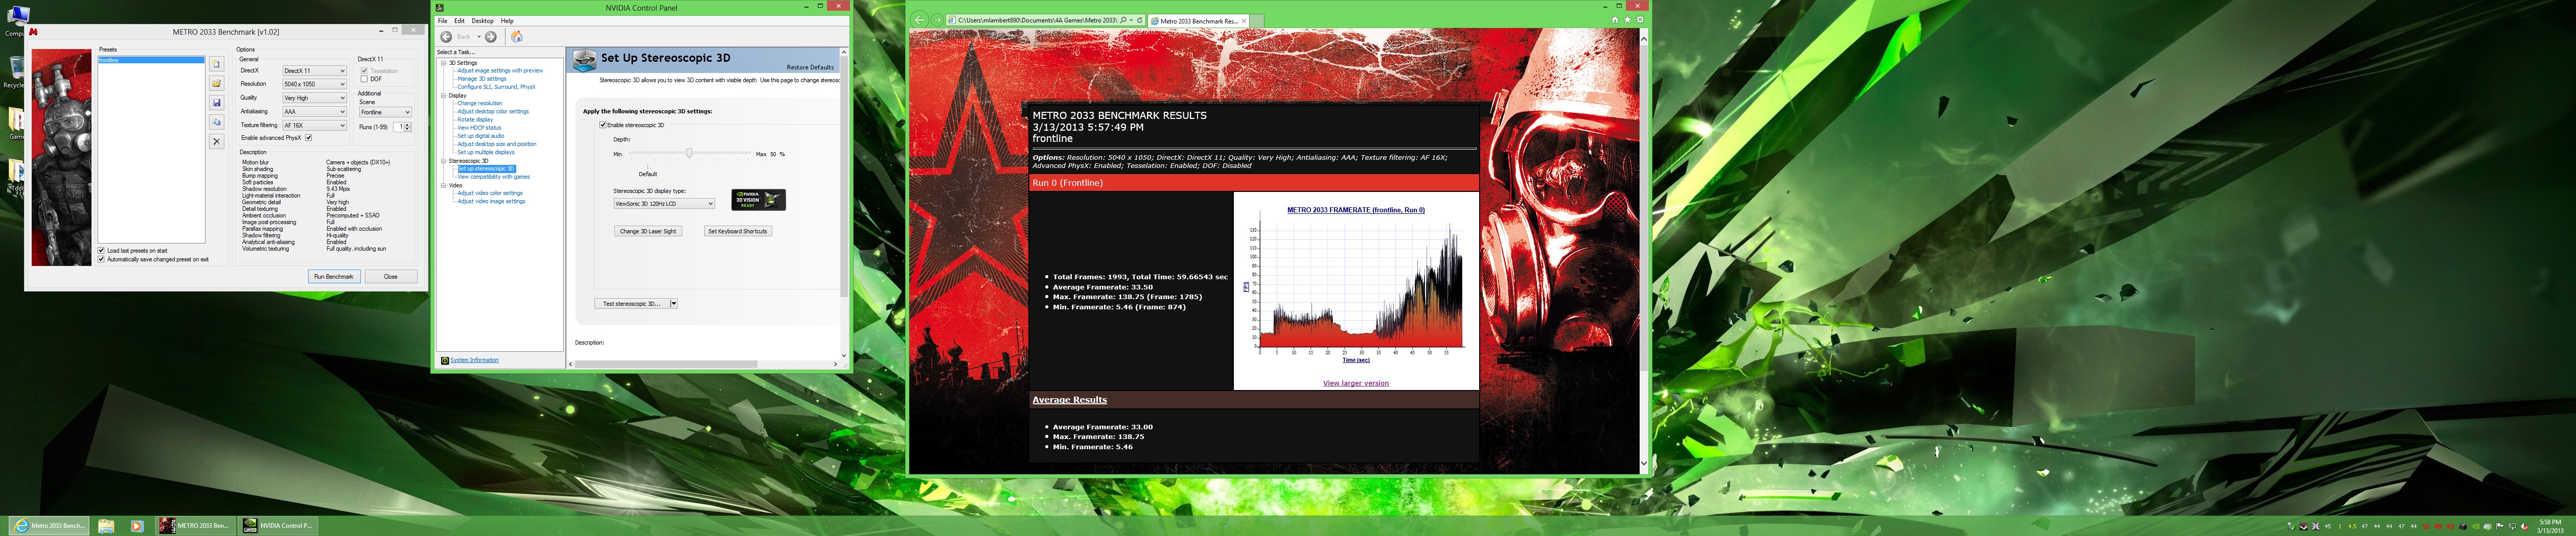
Task: Click the Internet Explorer refresh icon
Action: click(x=1139, y=20)
